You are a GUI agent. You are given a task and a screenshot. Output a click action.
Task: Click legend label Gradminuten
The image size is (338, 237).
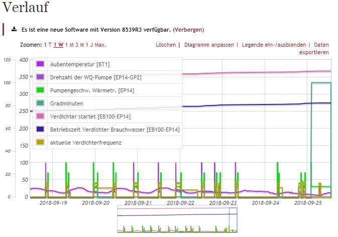(x=66, y=103)
